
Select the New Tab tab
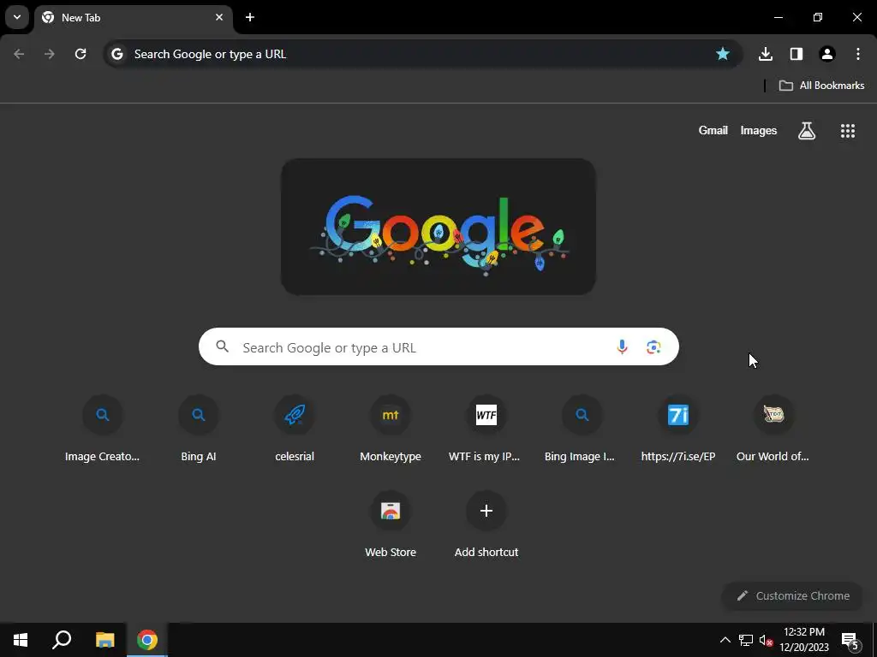133,17
